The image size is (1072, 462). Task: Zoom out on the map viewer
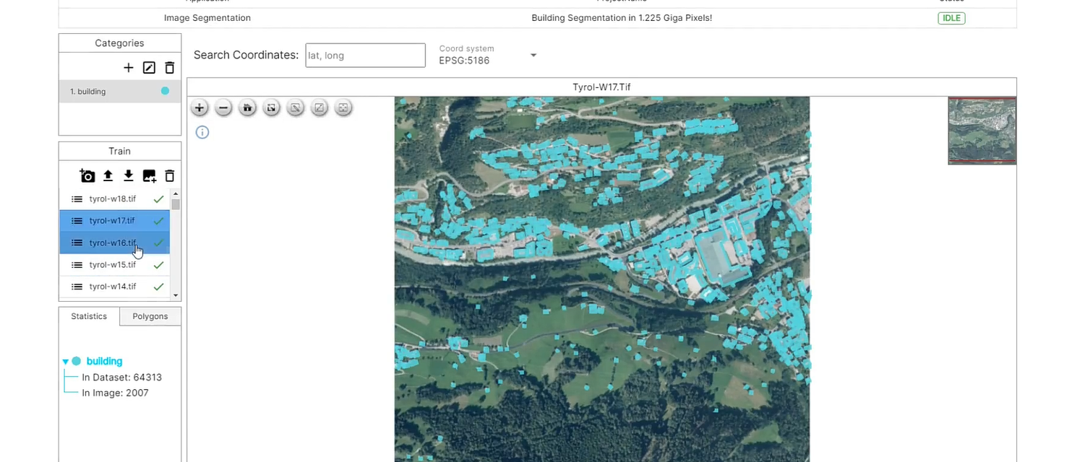pyautogui.click(x=223, y=108)
